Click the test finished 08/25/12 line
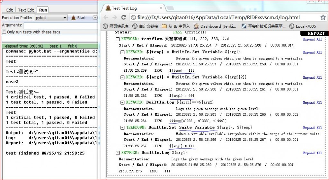 (45, 153)
